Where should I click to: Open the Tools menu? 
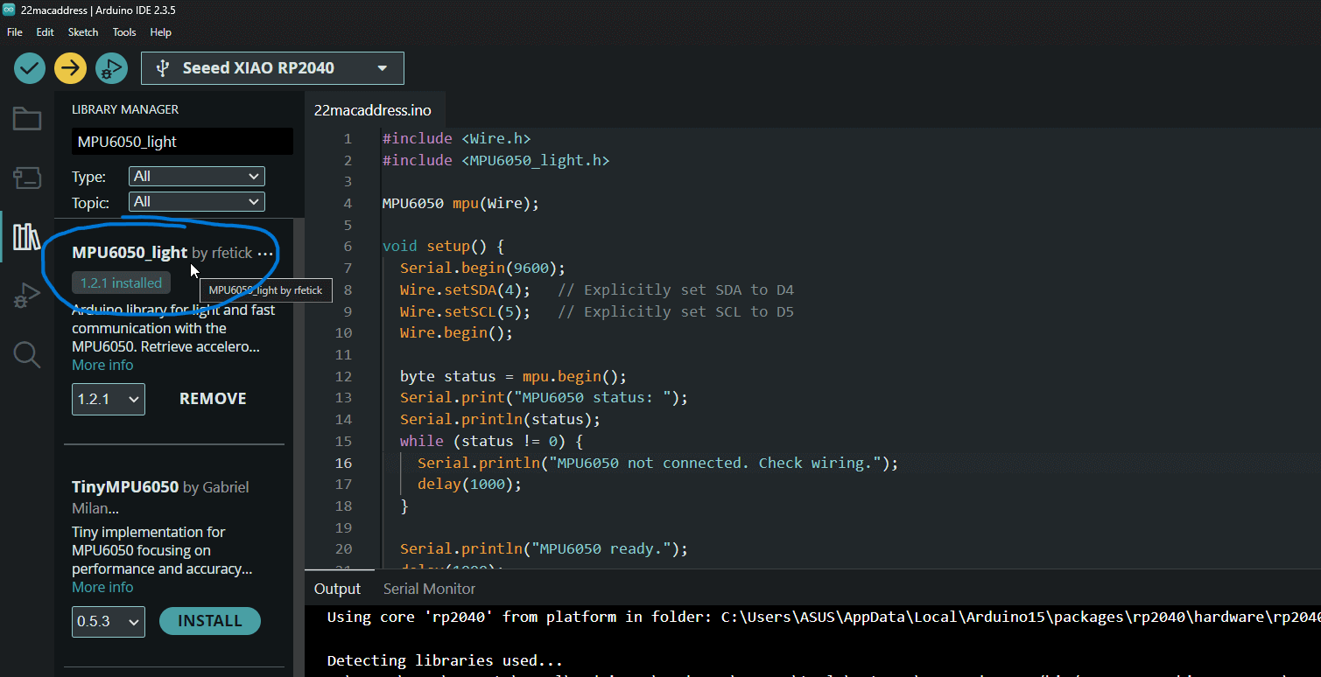point(124,32)
